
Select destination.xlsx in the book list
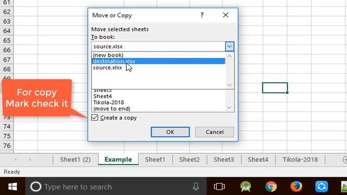158,61
